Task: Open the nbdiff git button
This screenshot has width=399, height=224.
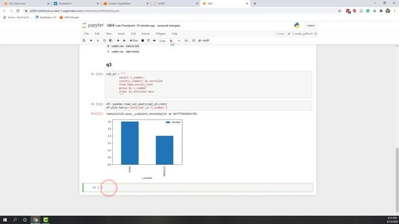Action: click(204, 40)
